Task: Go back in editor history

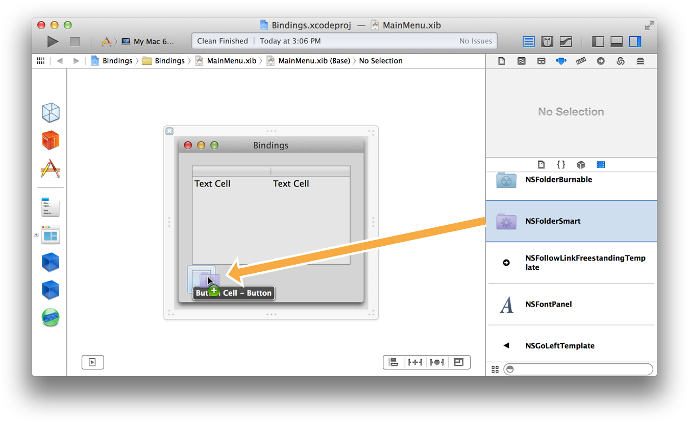Action: pyautogui.click(x=60, y=61)
